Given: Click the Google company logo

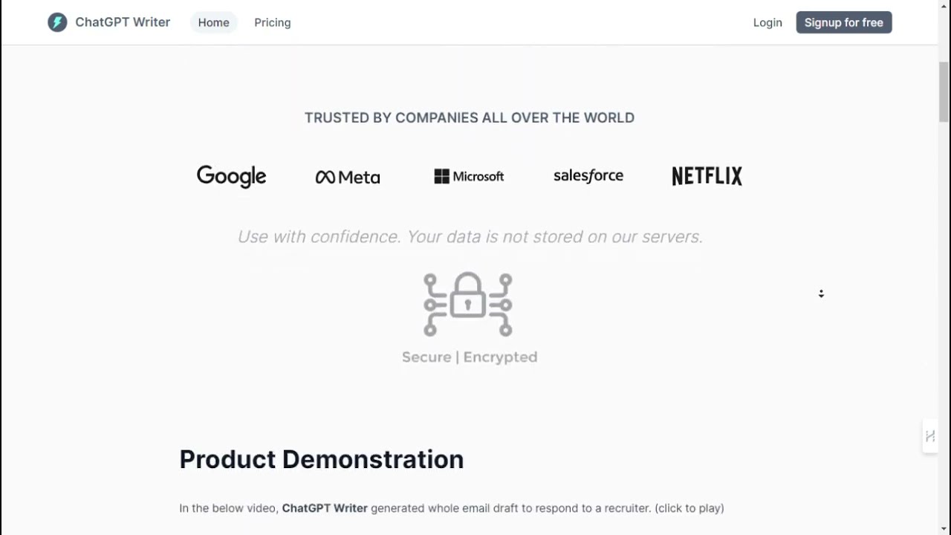Looking at the screenshot, I should pos(231,176).
